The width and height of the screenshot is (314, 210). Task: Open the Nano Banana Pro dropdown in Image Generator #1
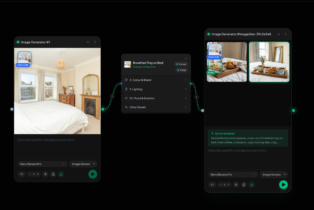(x=42, y=164)
